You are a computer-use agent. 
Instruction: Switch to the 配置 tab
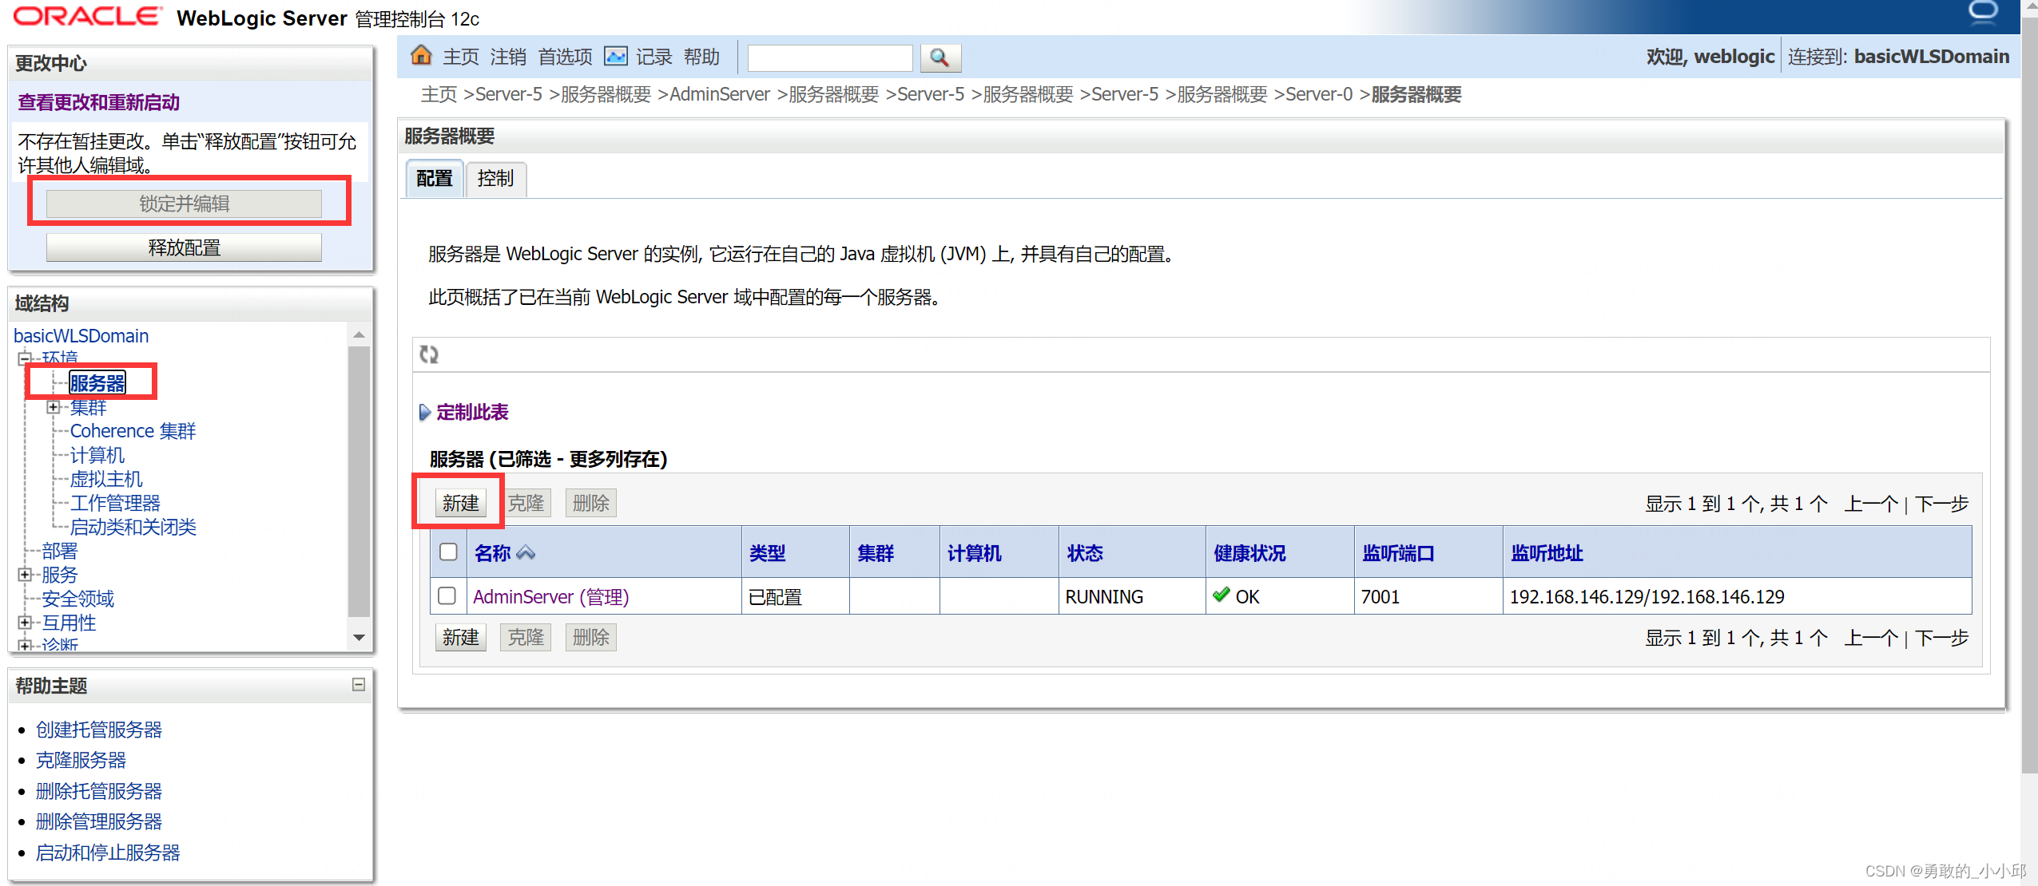coord(435,178)
